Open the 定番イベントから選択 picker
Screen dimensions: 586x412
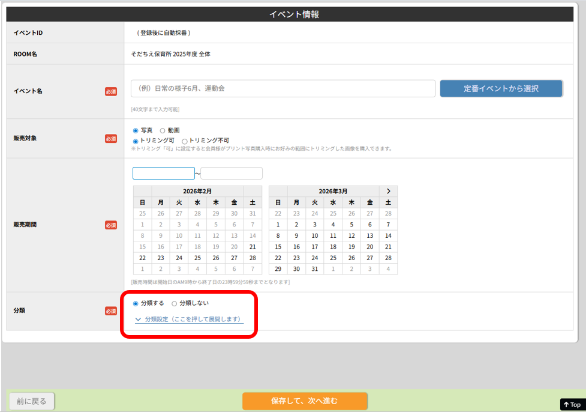pos(501,88)
